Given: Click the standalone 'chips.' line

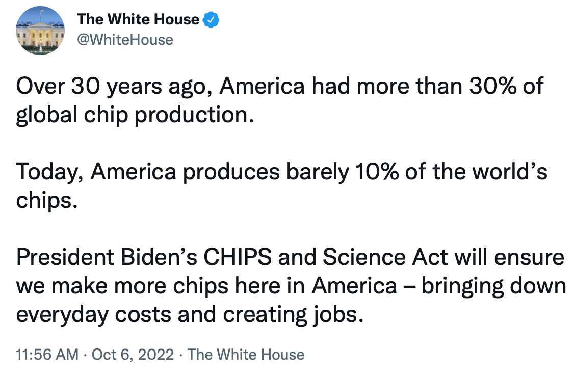Looking at the screenshot, I should click(x=46, y=200).
